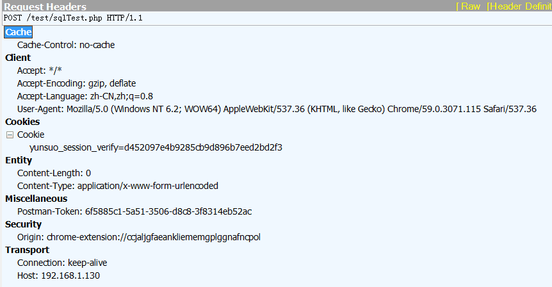552x287 pixels.
Task: Select the Accept-Encoding header row
Action: coord(76,83)
